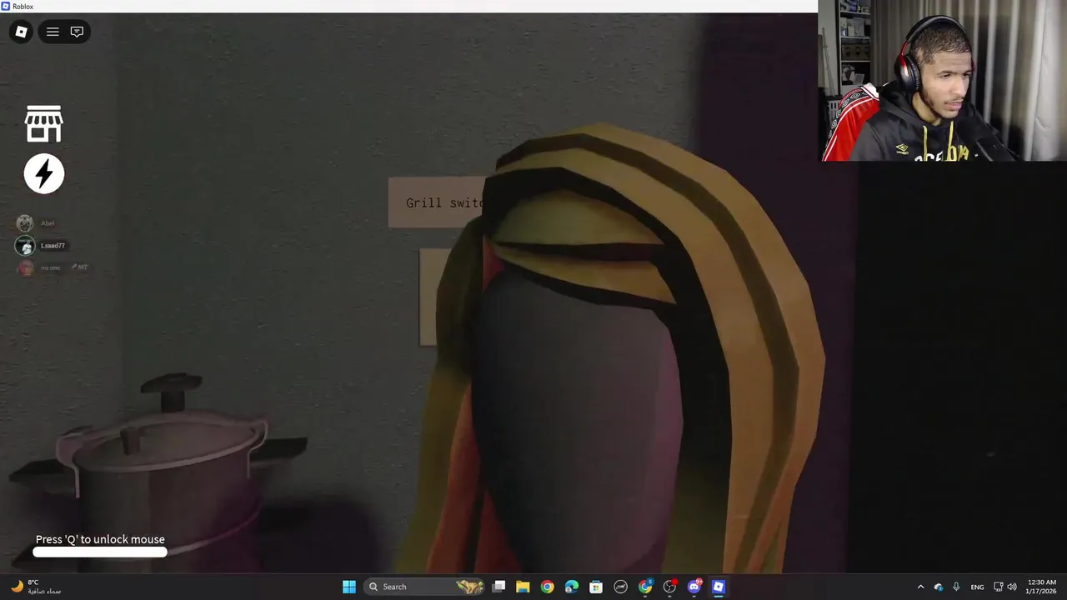Open second Chrome profile with badge

click(x=645, y=587)
